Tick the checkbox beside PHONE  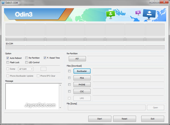(x=69, y=84)
